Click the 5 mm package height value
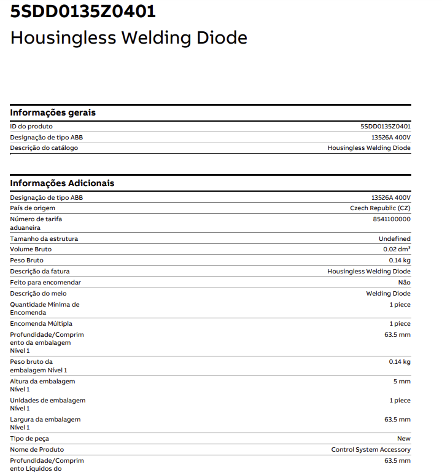442x475 pixels. (401, 382)
